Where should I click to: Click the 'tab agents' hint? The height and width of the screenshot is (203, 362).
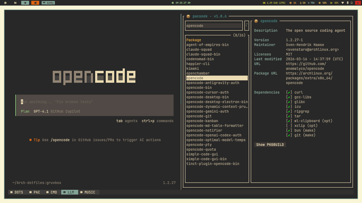pyautogui.click(x=127, y=121)
